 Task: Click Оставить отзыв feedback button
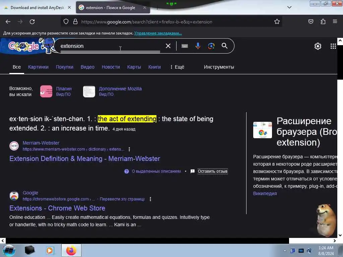tap(213, 171)
